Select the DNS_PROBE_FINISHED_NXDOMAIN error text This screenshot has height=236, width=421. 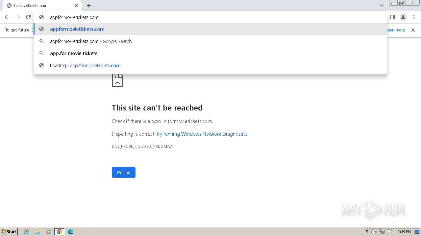tap(143, 147)
